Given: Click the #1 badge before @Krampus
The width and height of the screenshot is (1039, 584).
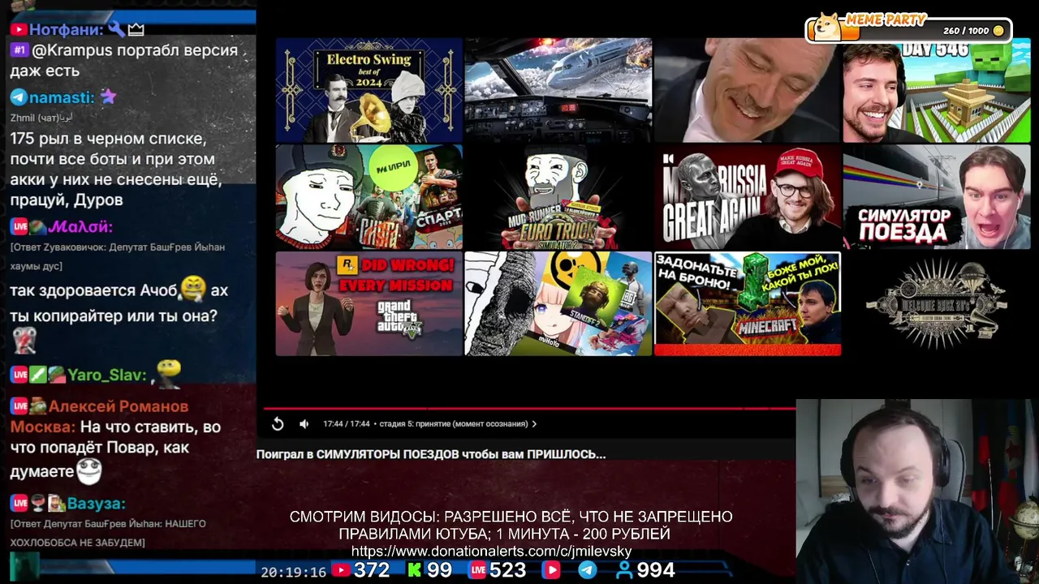Looking at the screenshot, I should pos(19,50).
